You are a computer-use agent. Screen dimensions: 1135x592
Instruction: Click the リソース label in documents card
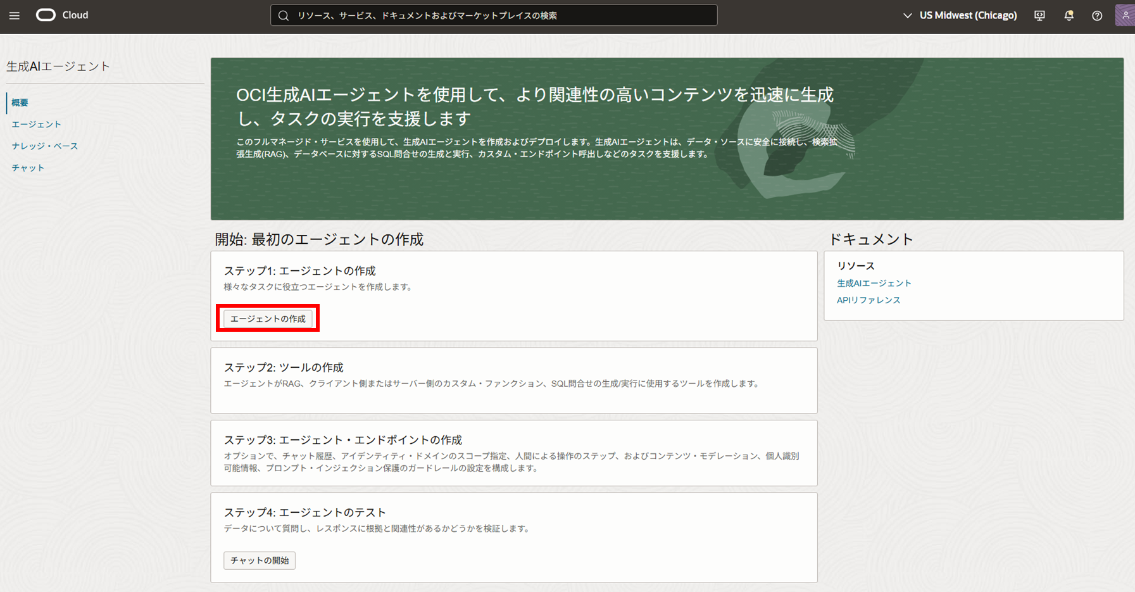856,266
